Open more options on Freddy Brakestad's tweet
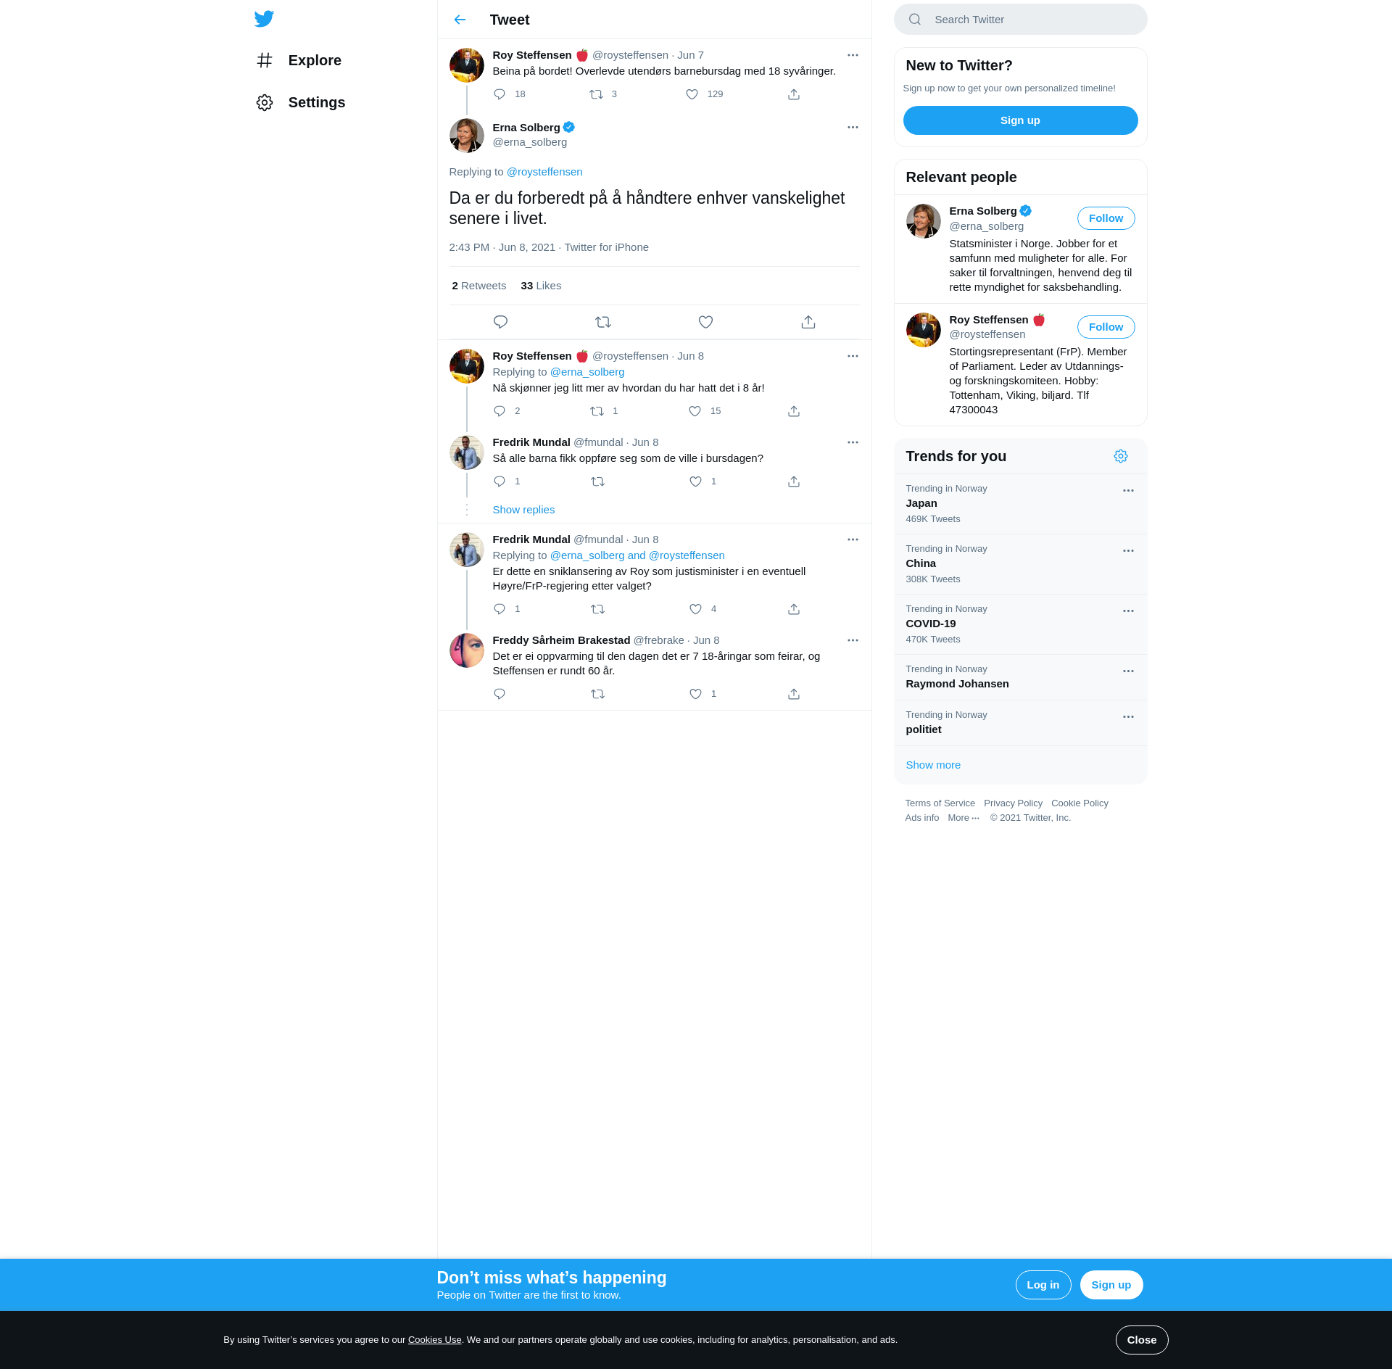This screenshot has height=1369, width=1392. [853, 640]
